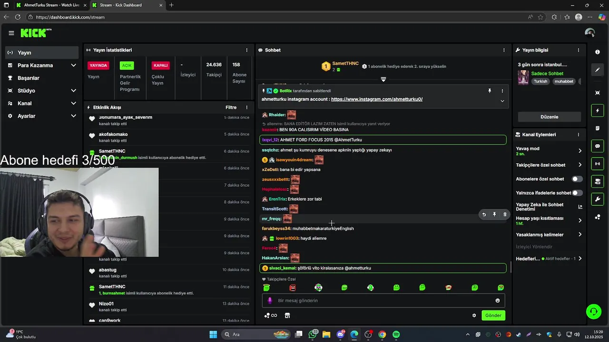The image size is (609, 342).
Task: Open Yavaş mod settings arrow
Action: (x=580, y=151)
